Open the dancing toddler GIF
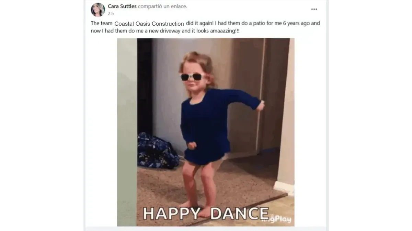The image size is (412, 231). point(206,132)
